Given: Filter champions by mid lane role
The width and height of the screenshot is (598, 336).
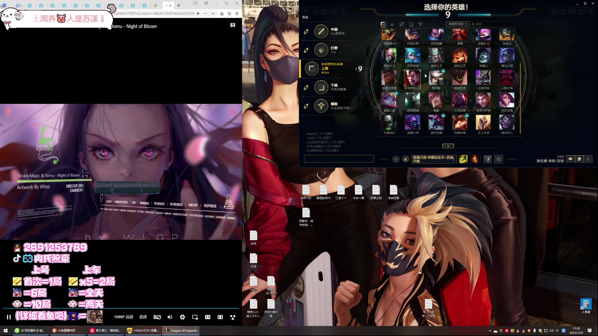Looking at the screenshot, I should pyautogui.click(x=402, y=24).
